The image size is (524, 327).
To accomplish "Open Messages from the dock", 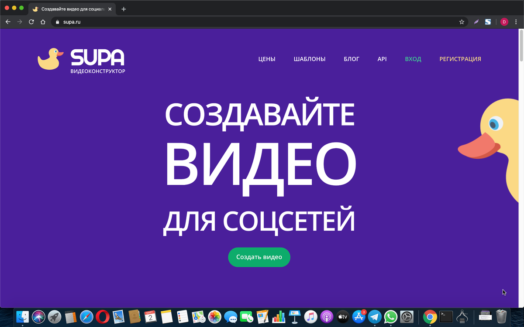I will pos(231,317).
